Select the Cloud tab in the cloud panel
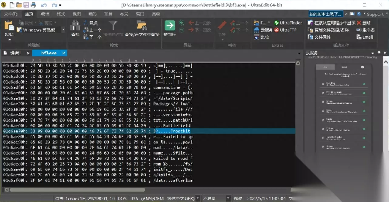This screenshot has width=389, height=202. [344, 67]
